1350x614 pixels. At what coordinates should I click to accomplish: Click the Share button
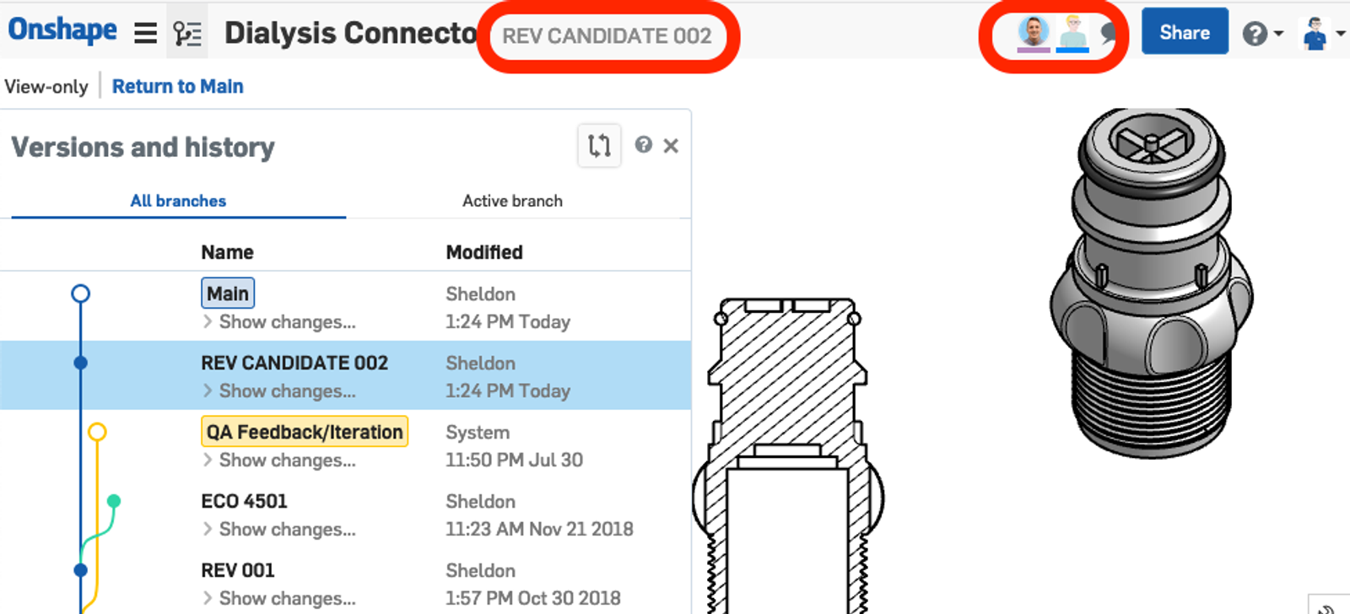pyautogui.click(x=1184, y=32)
